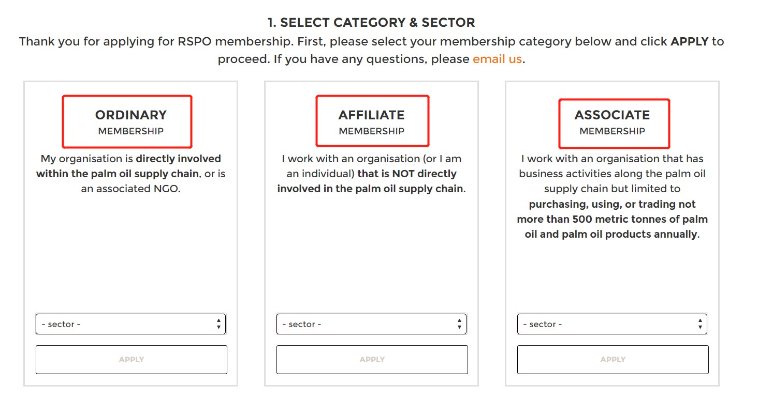This screenshot has width=758, height=402.
Task: Click the up-down arrows on Affiliate sector select
Action: [459, 324]
